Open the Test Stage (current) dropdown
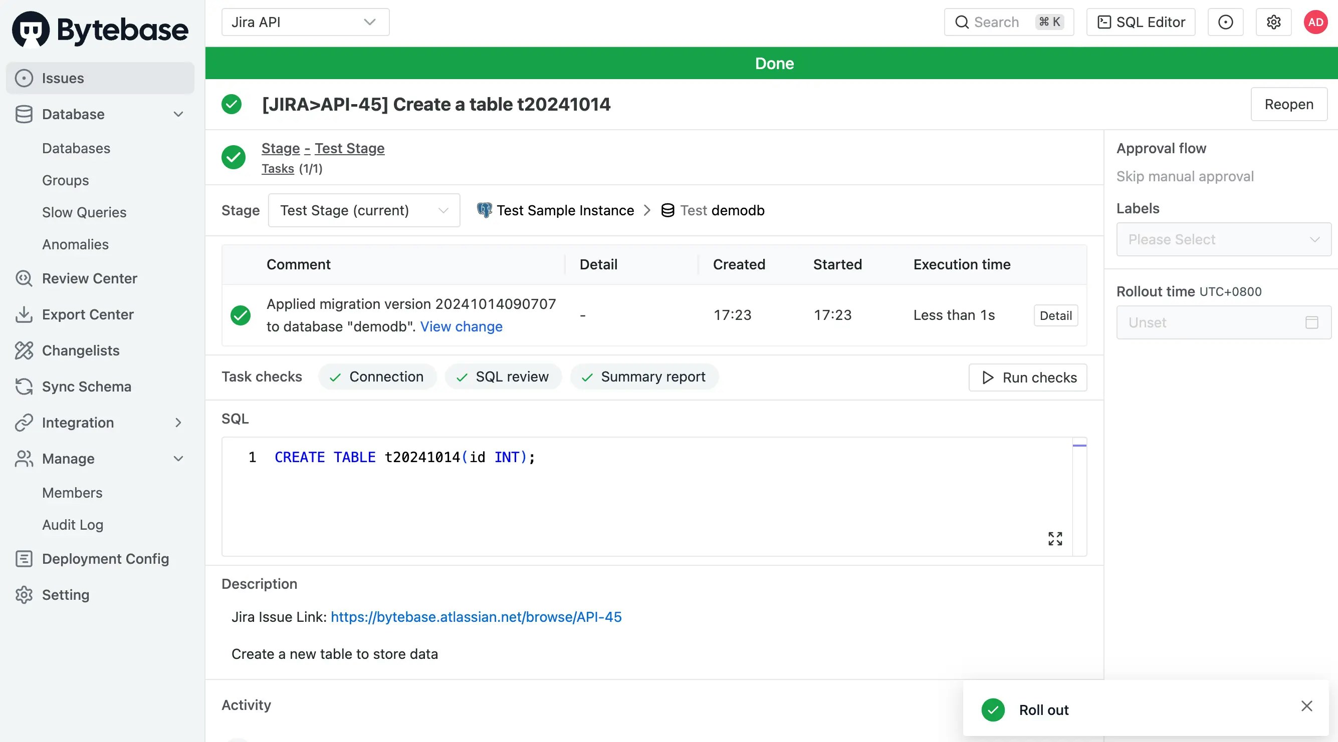Viewport: 1338px width, 742px height. pyautogui.click(x=364, y=210)
